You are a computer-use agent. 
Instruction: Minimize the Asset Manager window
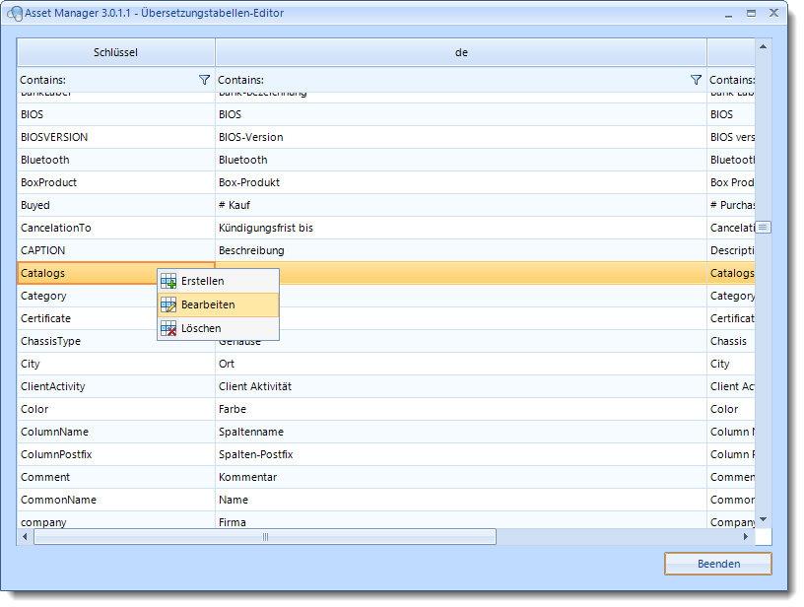[729, 15]
